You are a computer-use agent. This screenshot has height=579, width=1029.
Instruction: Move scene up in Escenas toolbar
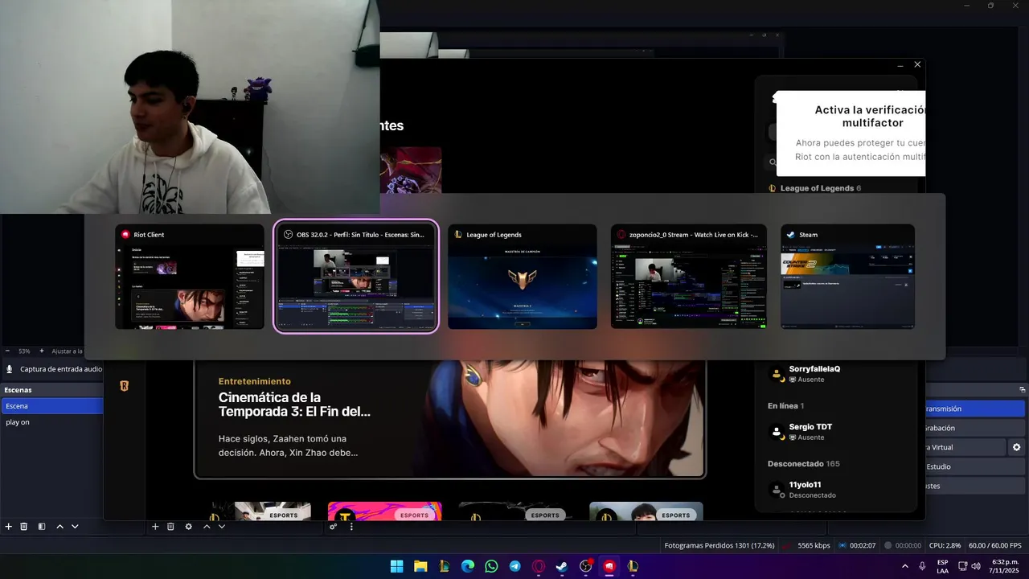(59, 527)
